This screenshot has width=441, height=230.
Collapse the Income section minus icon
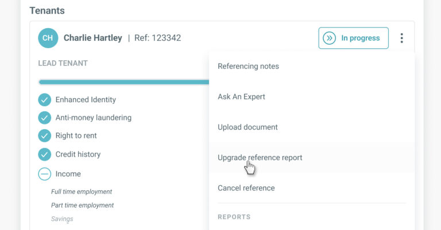coord(44,174)
